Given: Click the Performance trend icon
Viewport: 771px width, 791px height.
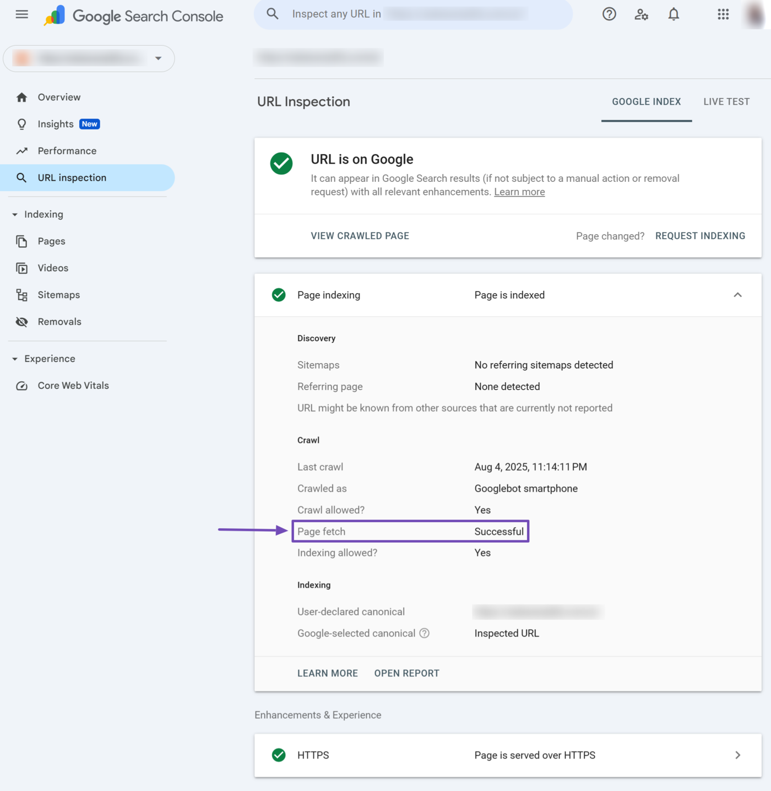Looking at the screenshot, I should tap(22, 151).
